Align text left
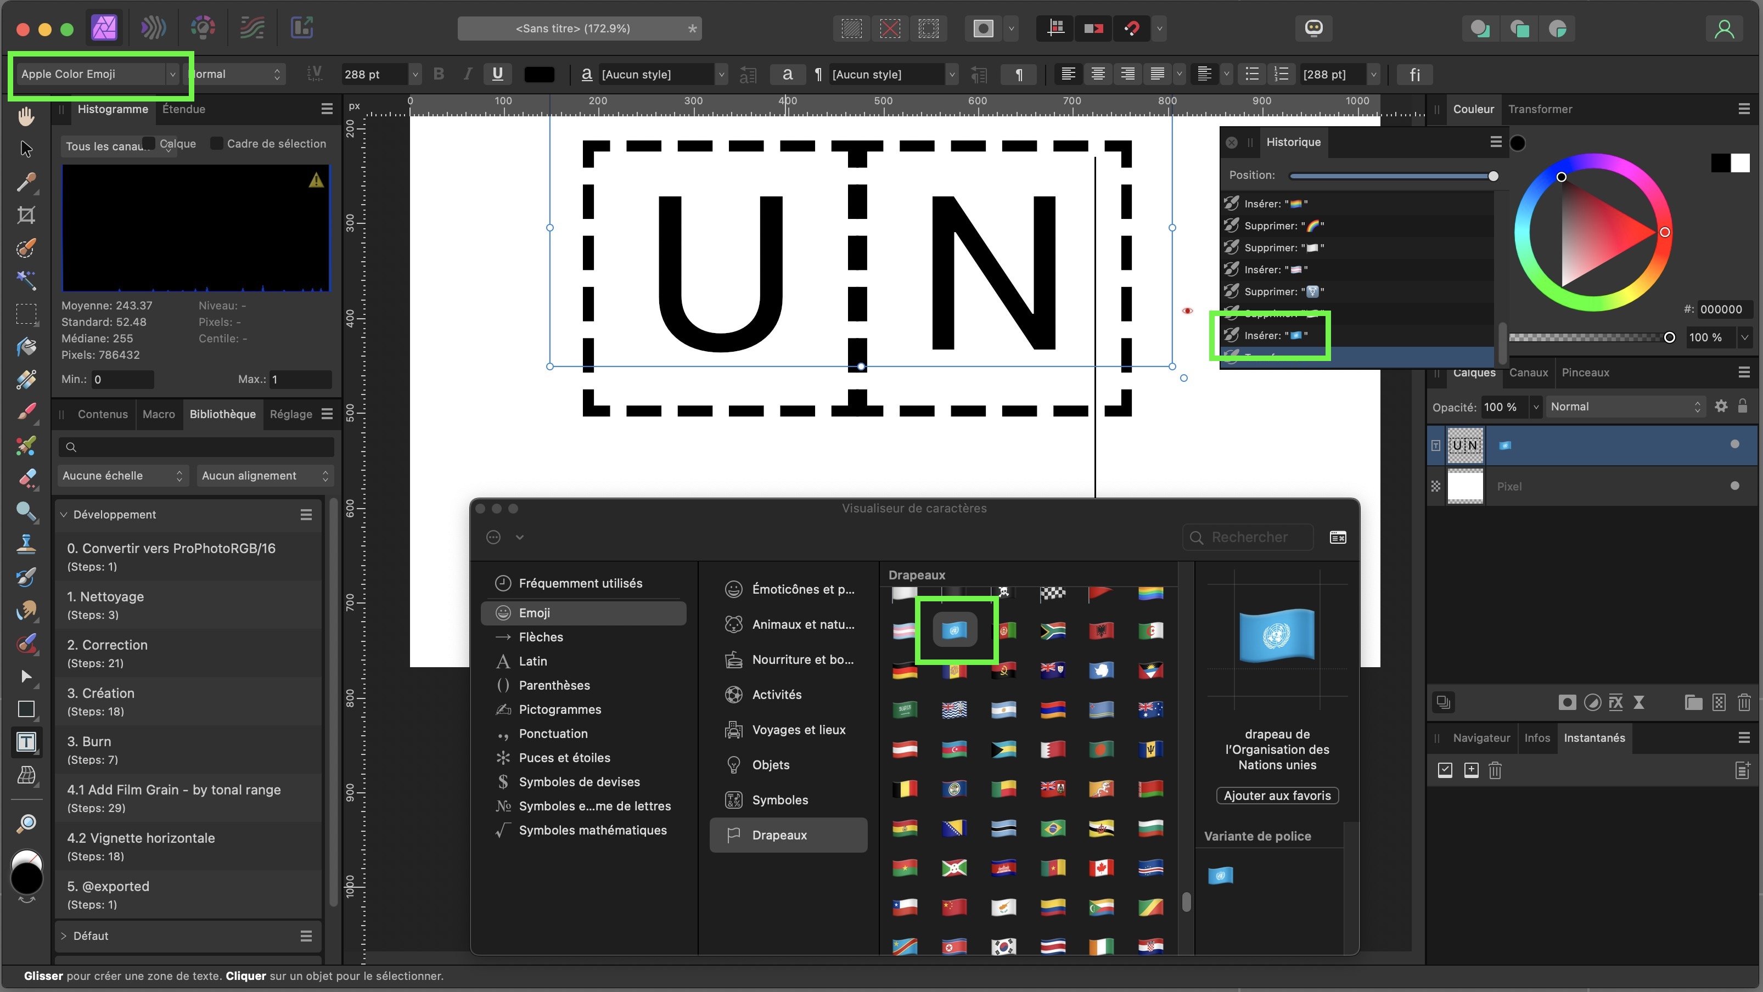 click(1068, 74)
